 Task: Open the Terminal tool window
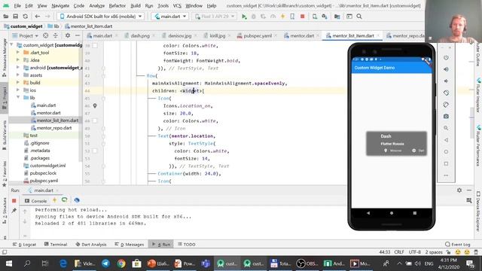coord(56,244)
